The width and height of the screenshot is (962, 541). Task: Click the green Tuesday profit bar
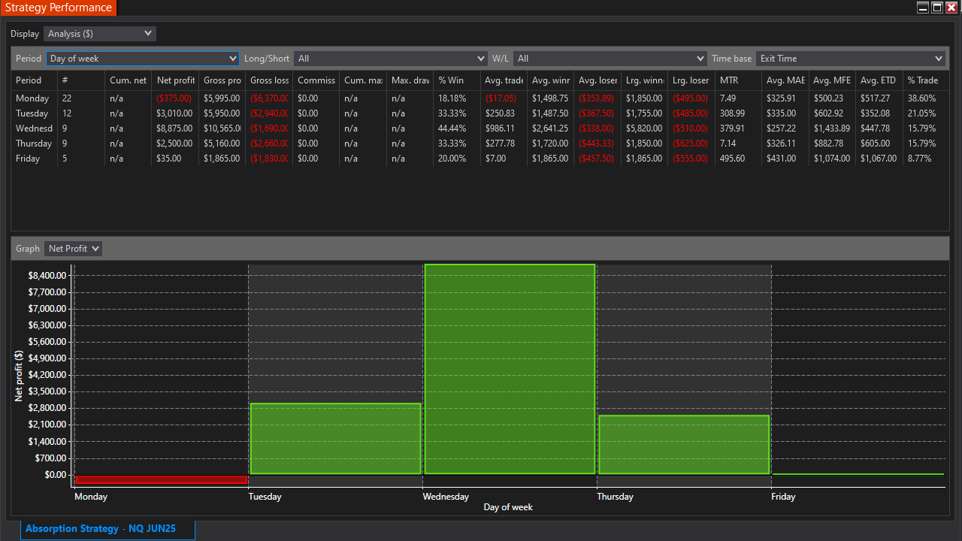coord(335,439)
